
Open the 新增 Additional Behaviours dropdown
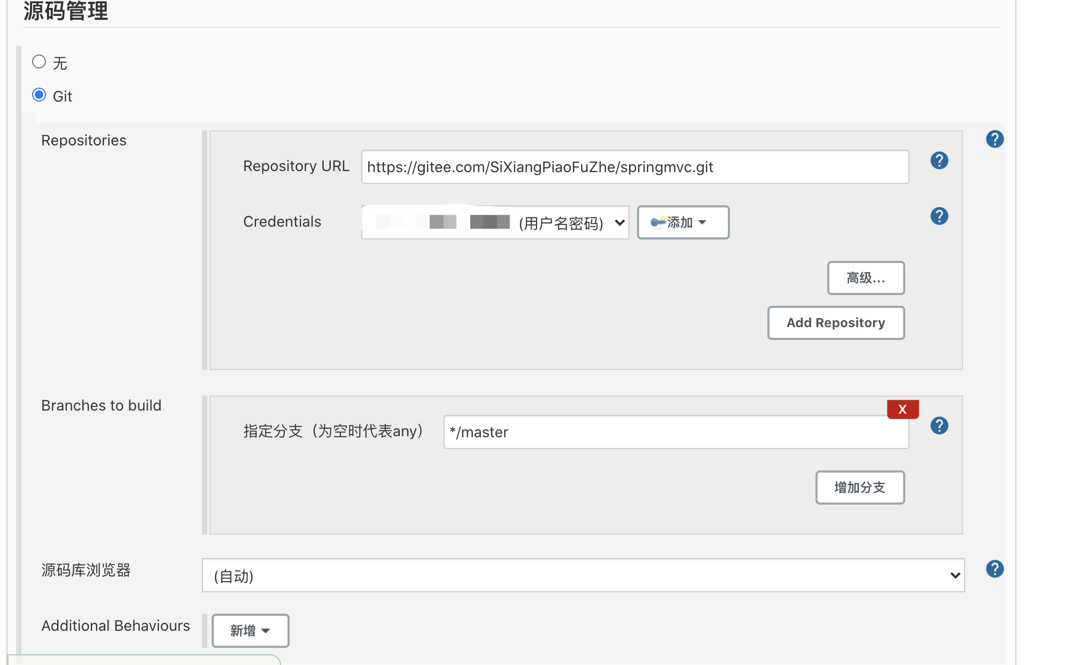click(250, 631)
